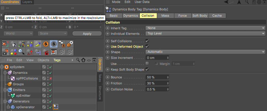Click the hierarchy solo icon with orange S

pos(62,44)
